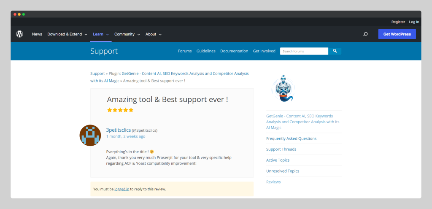The width and height of the screenshot is (432, 209).
Task: Expand the Download & Extend menu
Action: pos(67,34)
